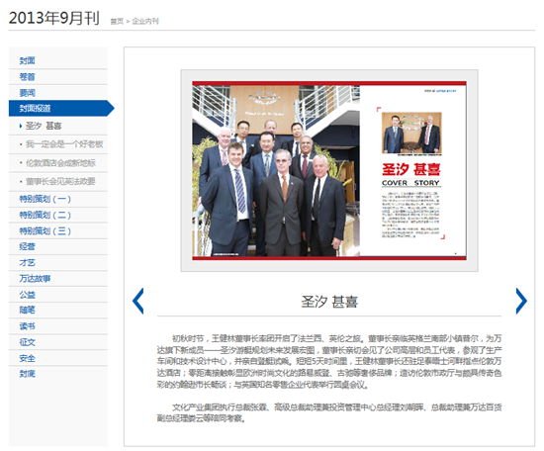Click the 企业内刊 breadcrumb link

coord(145,21)
